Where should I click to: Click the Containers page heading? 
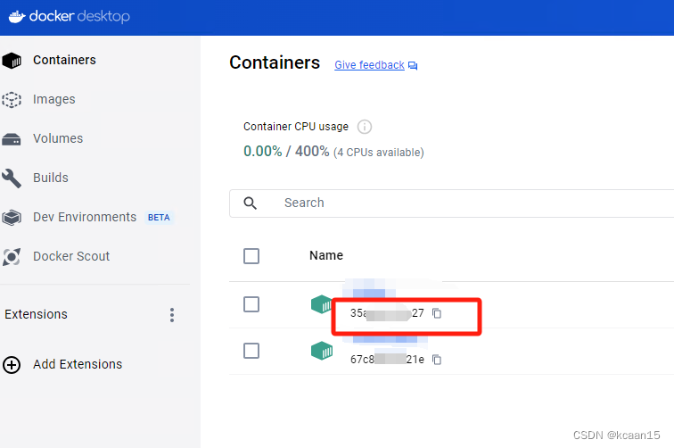click(x=275, y=62)
